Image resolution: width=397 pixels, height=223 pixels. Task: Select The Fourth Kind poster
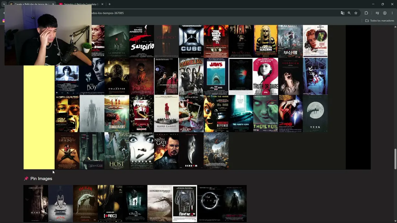pos(241,114)
